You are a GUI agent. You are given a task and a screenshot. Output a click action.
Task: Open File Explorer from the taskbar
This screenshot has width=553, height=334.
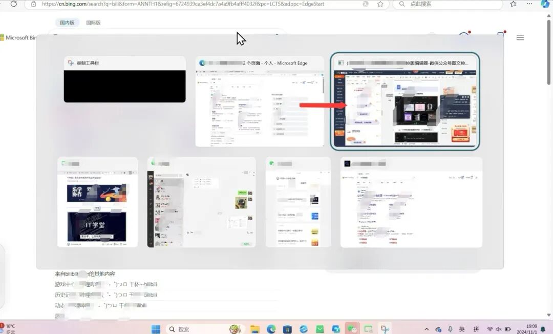(254, 329)
